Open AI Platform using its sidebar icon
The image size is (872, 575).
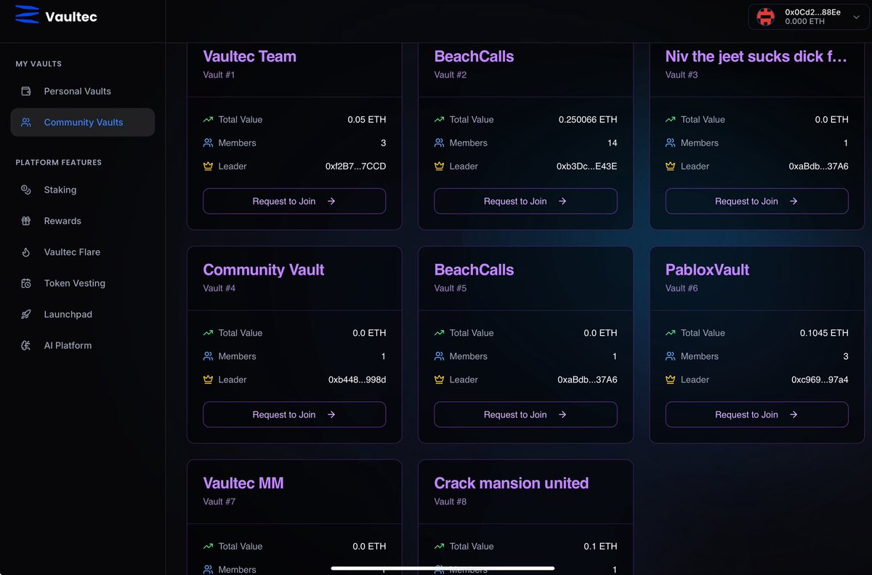click(25, 345)
